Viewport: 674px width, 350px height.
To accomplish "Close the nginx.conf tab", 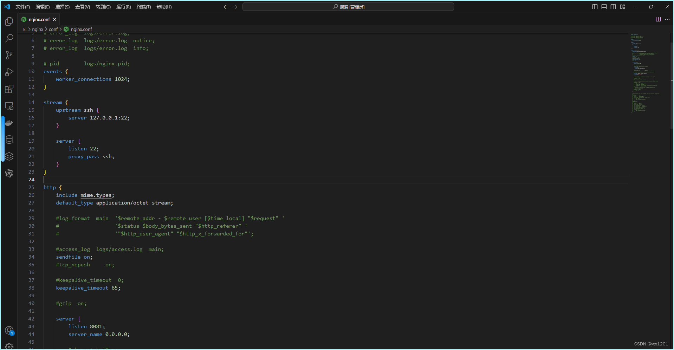I will pos(54,19).
